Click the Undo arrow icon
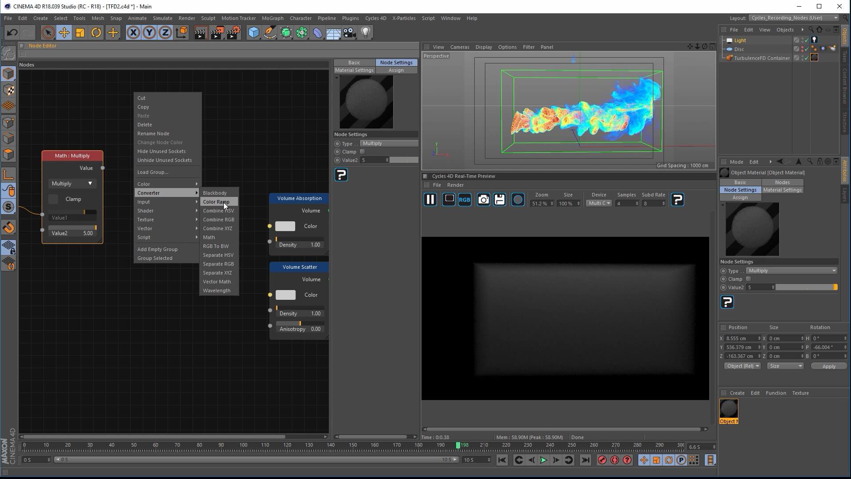This screenshot has height=479, width=851. [12, 32]
